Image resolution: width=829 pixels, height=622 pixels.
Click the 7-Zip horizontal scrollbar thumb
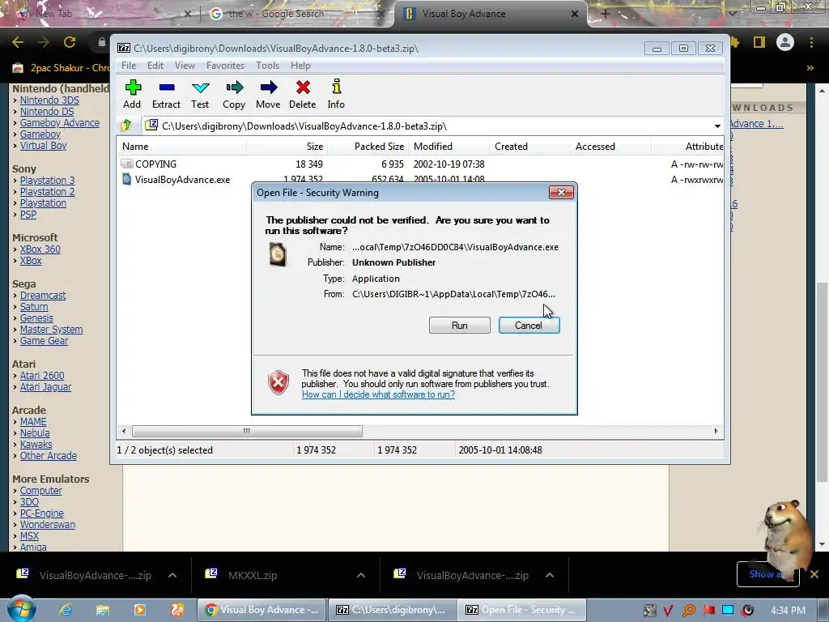click(x=247, y=431)
